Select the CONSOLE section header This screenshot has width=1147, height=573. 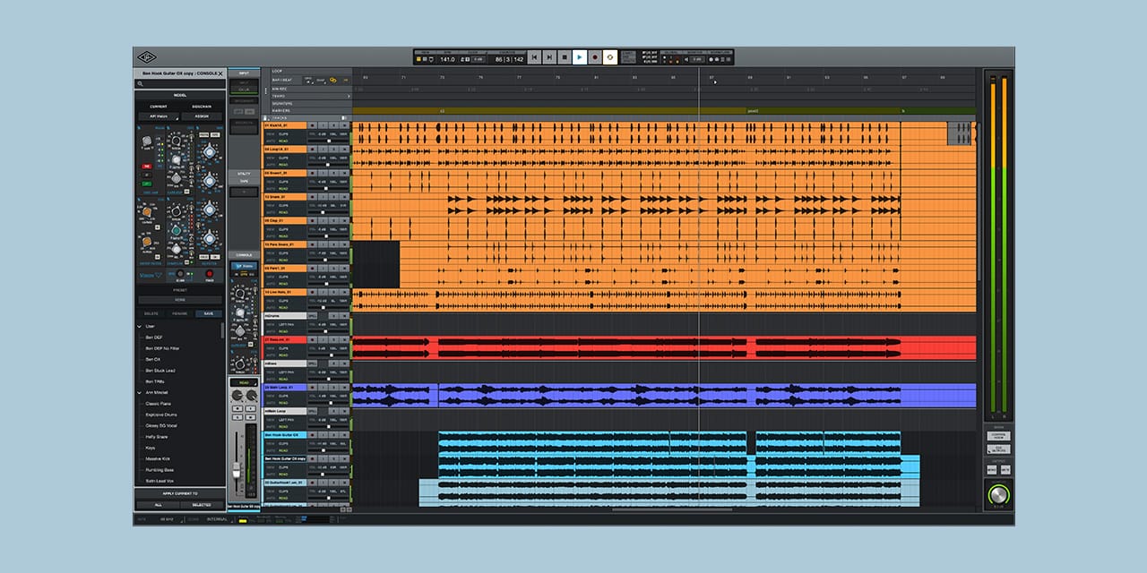pyautogui.click(x=244, y=255)
